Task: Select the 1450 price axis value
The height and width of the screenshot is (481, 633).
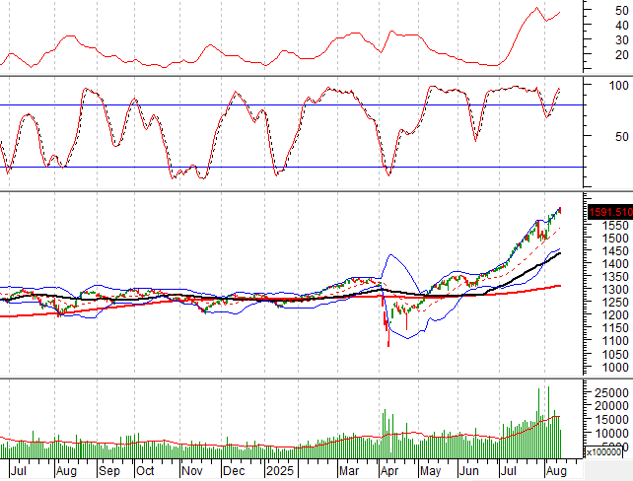Action: coord(615,251)
